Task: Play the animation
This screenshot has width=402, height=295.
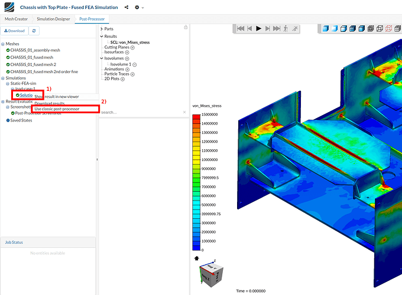Action: (259, 28)
